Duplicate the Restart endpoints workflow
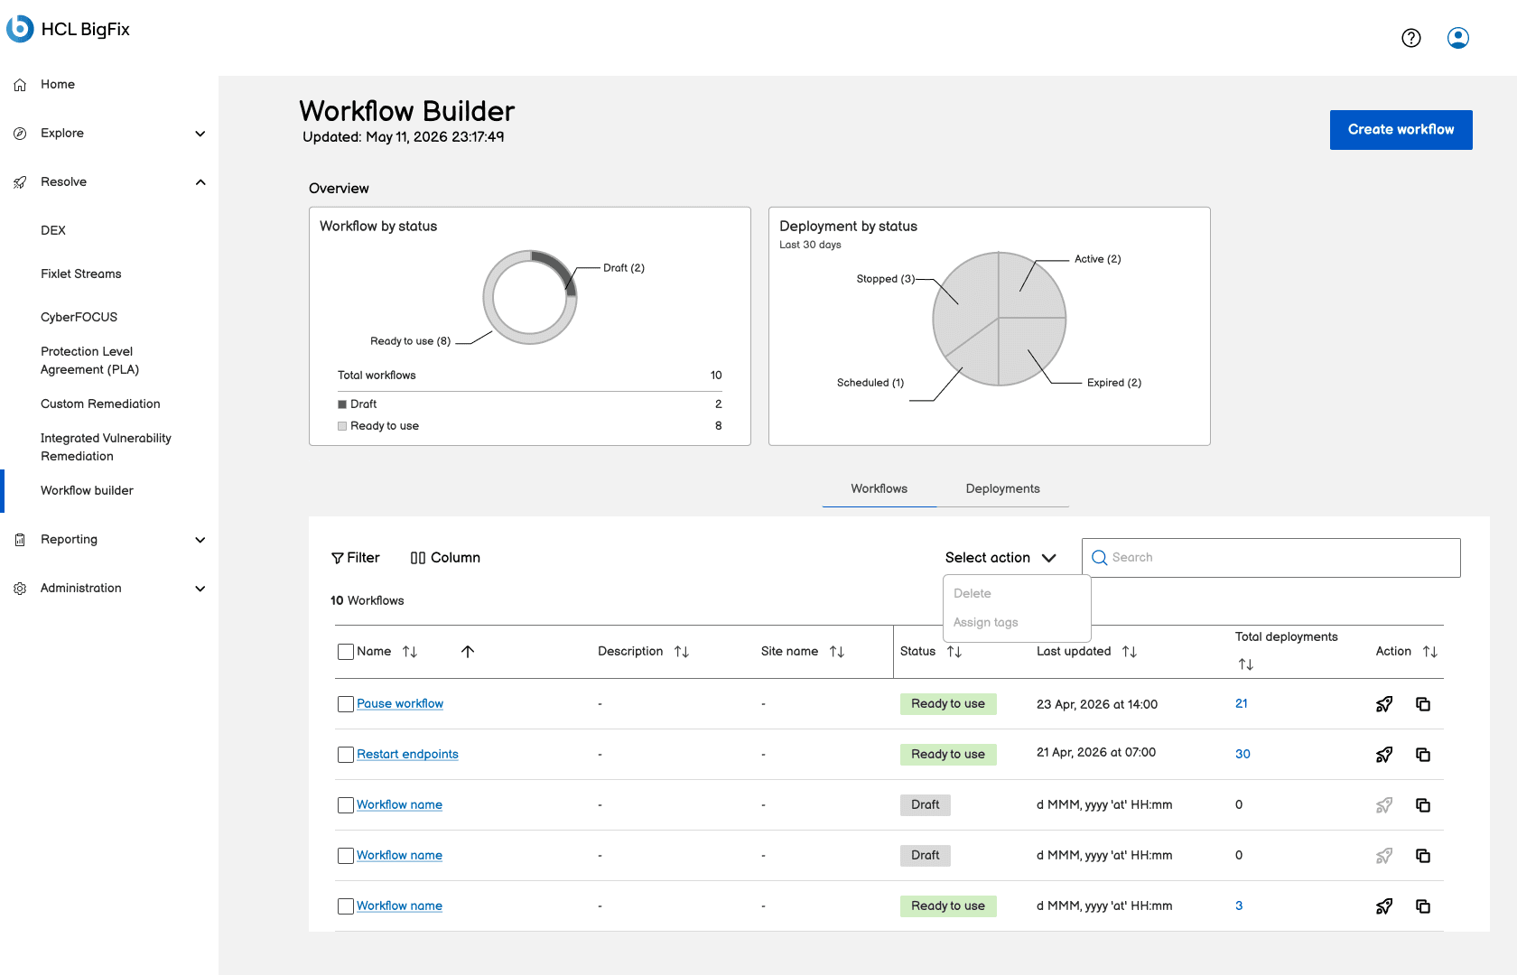Screen dimensions: 1517x975 [x=1423, y=755]
